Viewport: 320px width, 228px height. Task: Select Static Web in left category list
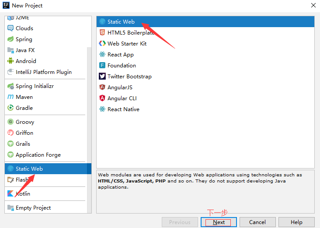(48, 168)
